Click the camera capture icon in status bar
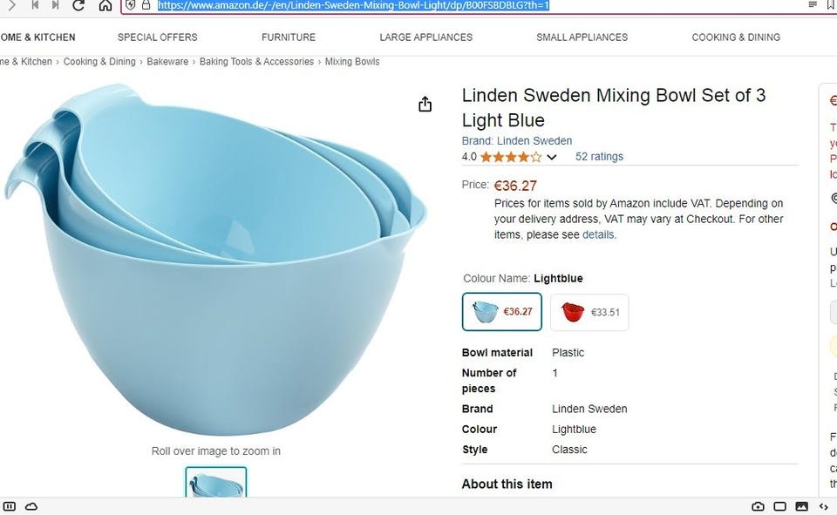This screenshot has width=837, height=515. pos(758,506)
